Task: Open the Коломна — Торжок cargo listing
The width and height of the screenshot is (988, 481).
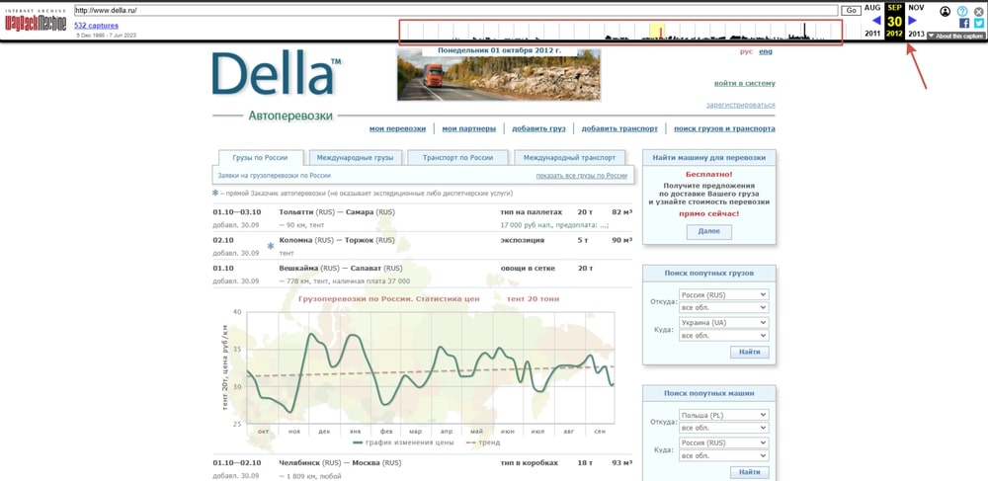Action: point(337,240)
